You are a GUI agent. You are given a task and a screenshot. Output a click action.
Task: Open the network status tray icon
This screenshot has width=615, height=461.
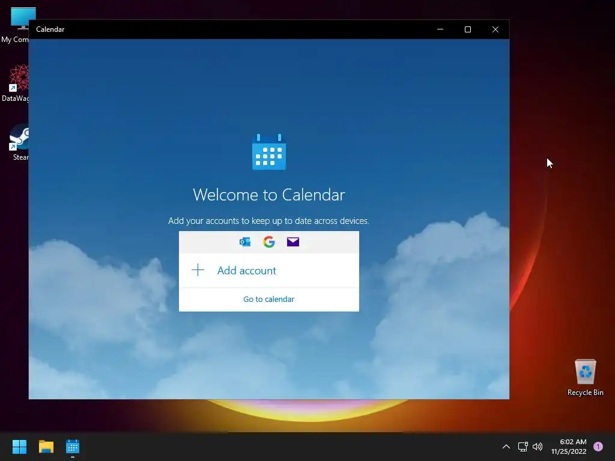tap(523, 447)
